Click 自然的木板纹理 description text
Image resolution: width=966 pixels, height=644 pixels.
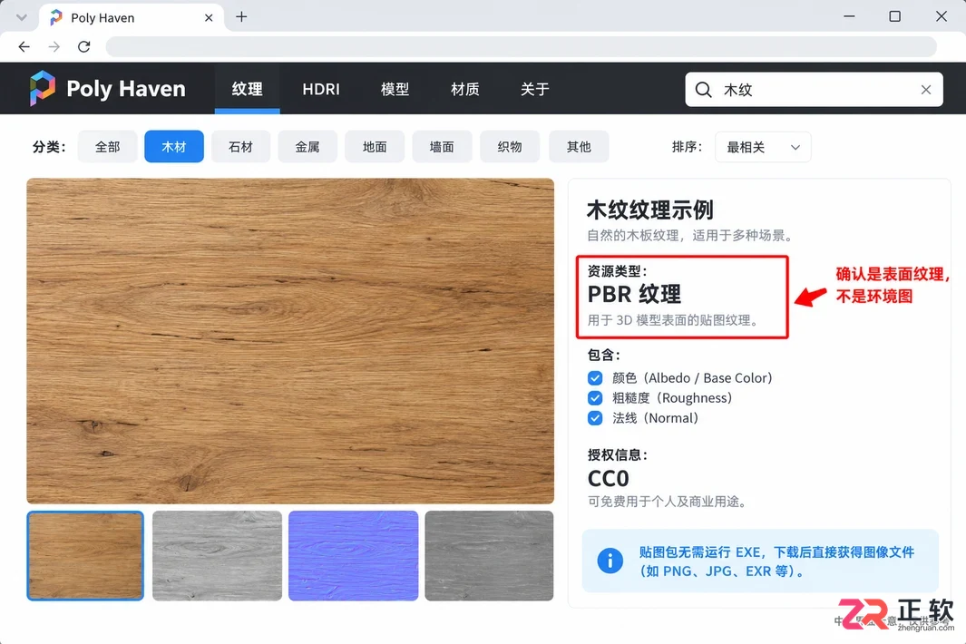[690, 236]
